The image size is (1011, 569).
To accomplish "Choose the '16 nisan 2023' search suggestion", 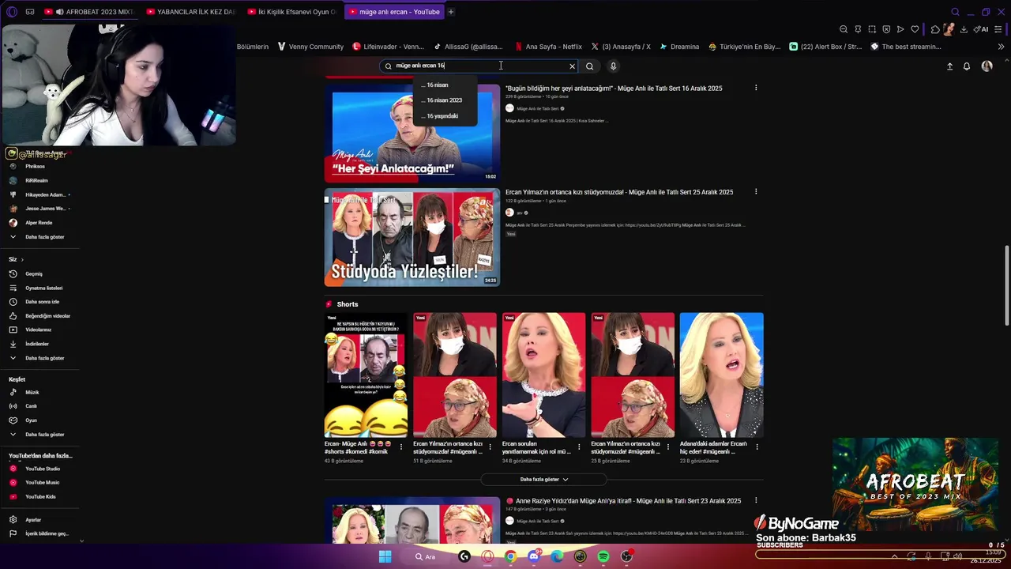I will (445, 100).
